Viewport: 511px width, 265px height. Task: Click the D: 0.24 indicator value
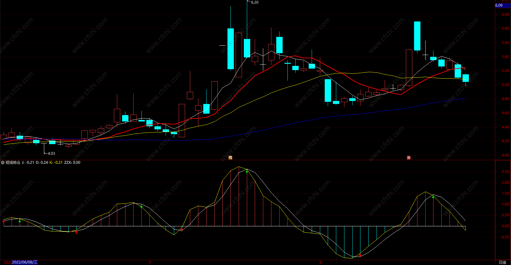42,163
